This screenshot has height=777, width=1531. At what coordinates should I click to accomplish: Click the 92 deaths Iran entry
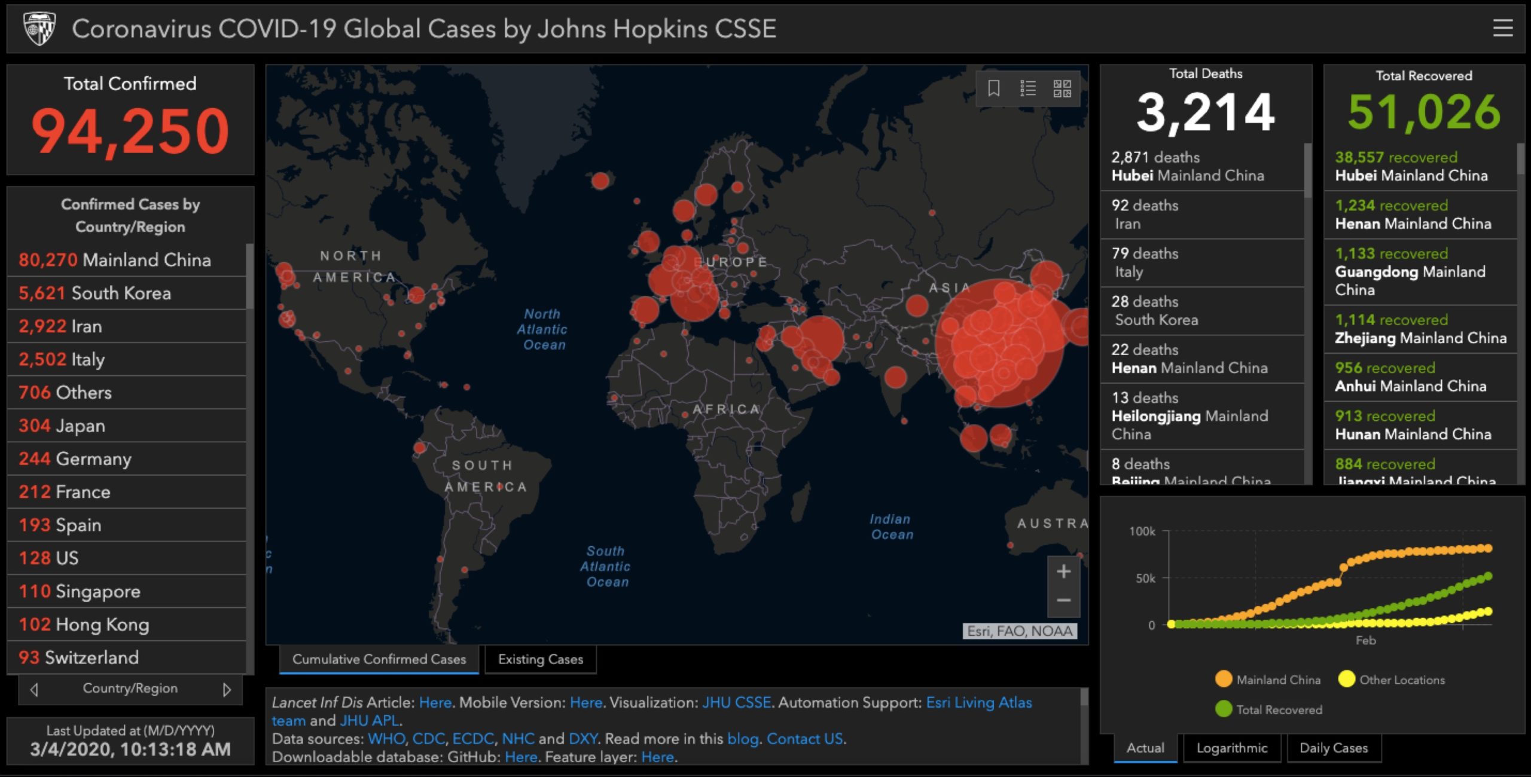coord(1202,215)
